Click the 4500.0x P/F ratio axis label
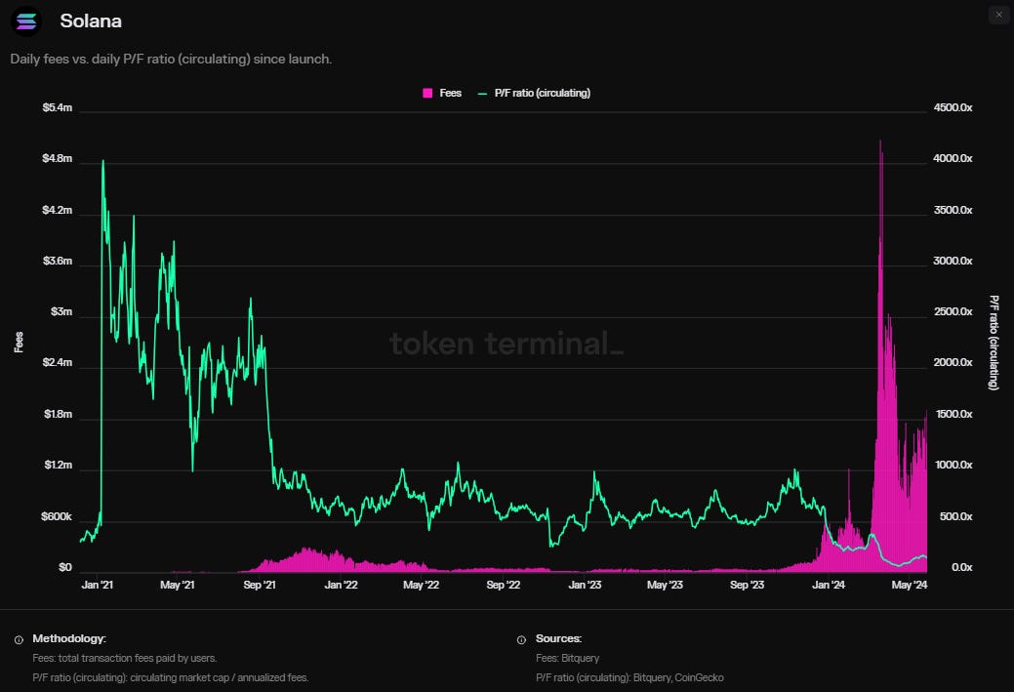Image resolution: width=1014 pixels, height=692 pixels. 953,108
